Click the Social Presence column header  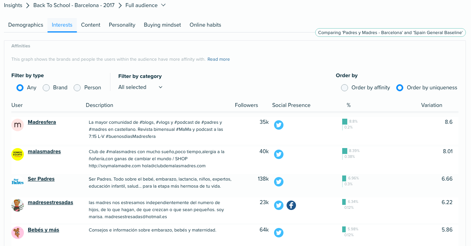pyautogui.click(x=291, y=105)
